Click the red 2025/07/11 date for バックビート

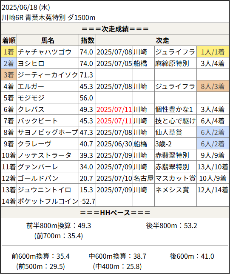(114, 121)
